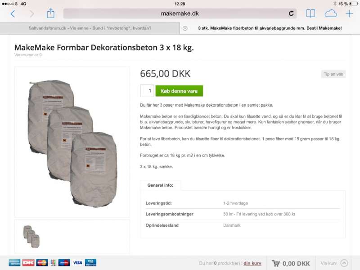
Task: Click the Tip en ven button
Action: click(333, 74)
